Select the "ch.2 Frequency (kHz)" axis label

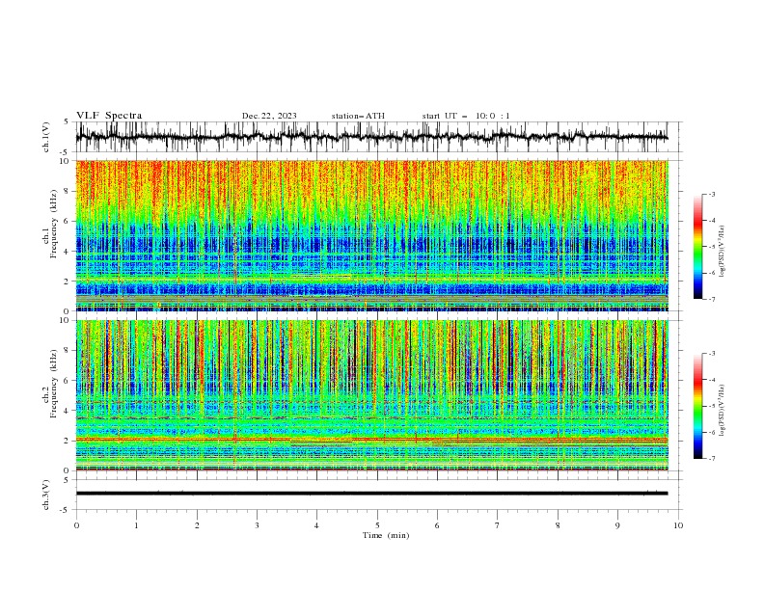click(x=51, y=384)
